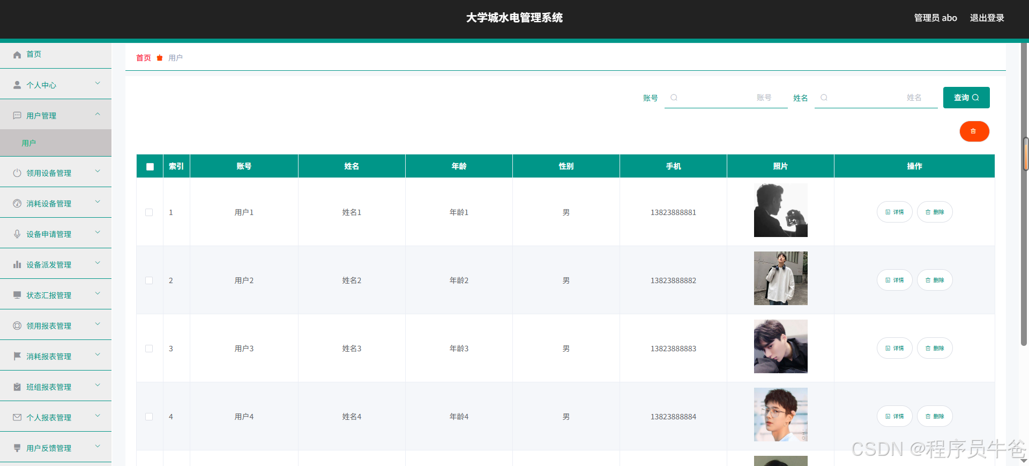Click 删除 button for 用户3
The width and height of the screenshot is (1029, 466).
coord(935,348)
